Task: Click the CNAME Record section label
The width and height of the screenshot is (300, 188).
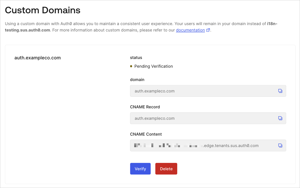Action: point(145,107)
